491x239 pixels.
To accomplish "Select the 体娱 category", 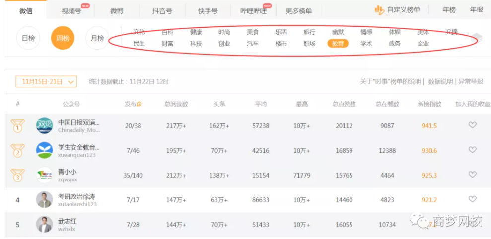I will pos(395,32).
